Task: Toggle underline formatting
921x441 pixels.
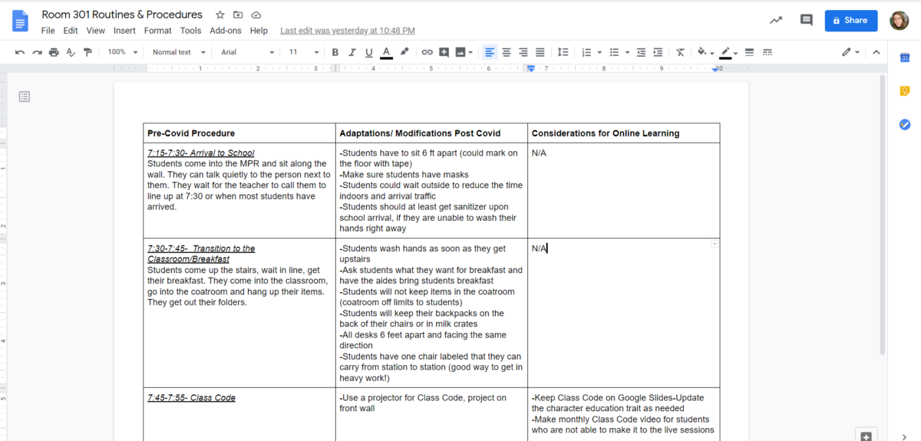Action: coord(369,52)
